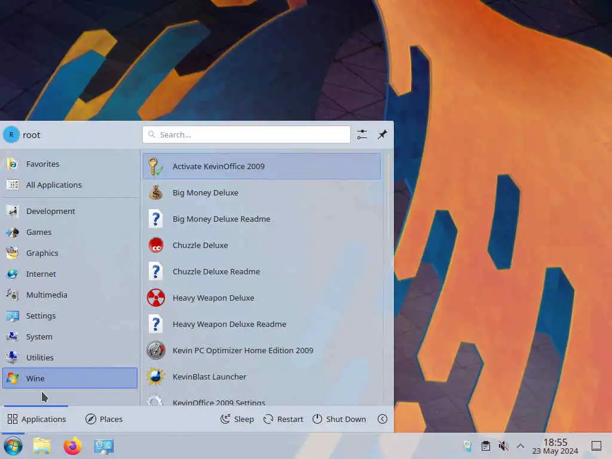The height and width of the screenshot is (459, 612).
Task: Open Heavy Weapon Deluxe Readme question icon
Action: coord(156,324)
